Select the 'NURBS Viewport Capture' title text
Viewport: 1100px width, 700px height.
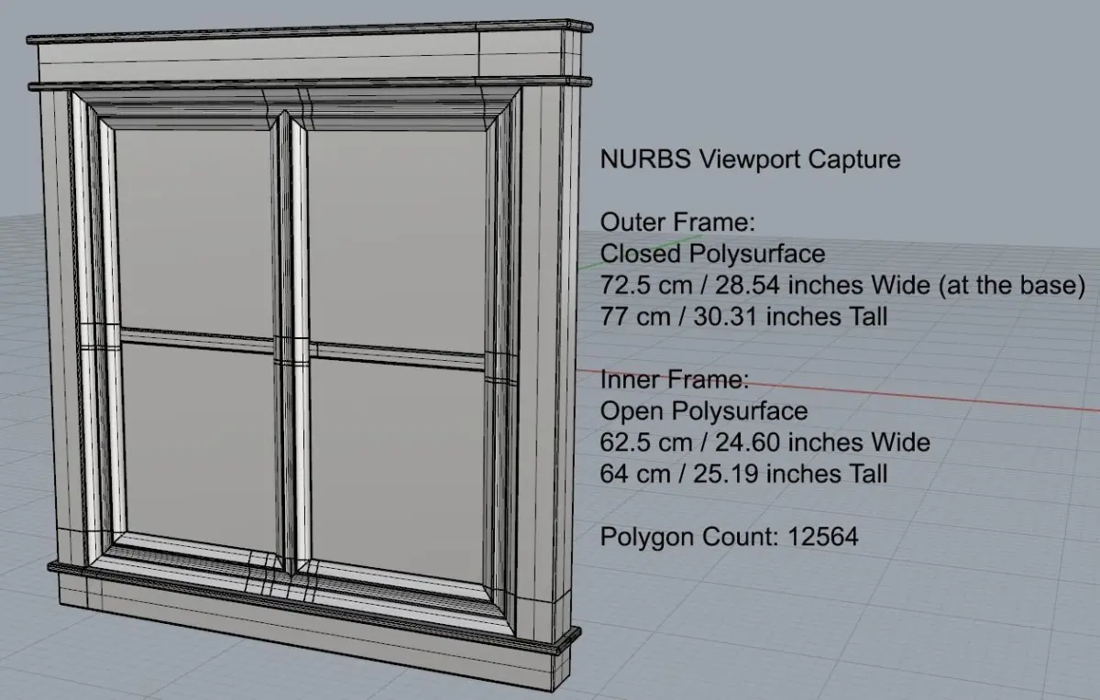coord(750,159)
